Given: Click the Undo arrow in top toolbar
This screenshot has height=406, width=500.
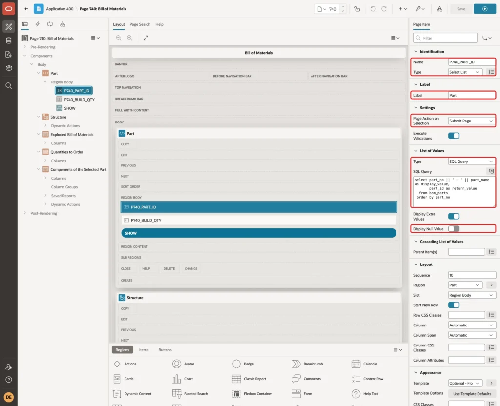Looking at the screenshot, I should point(373,9).
